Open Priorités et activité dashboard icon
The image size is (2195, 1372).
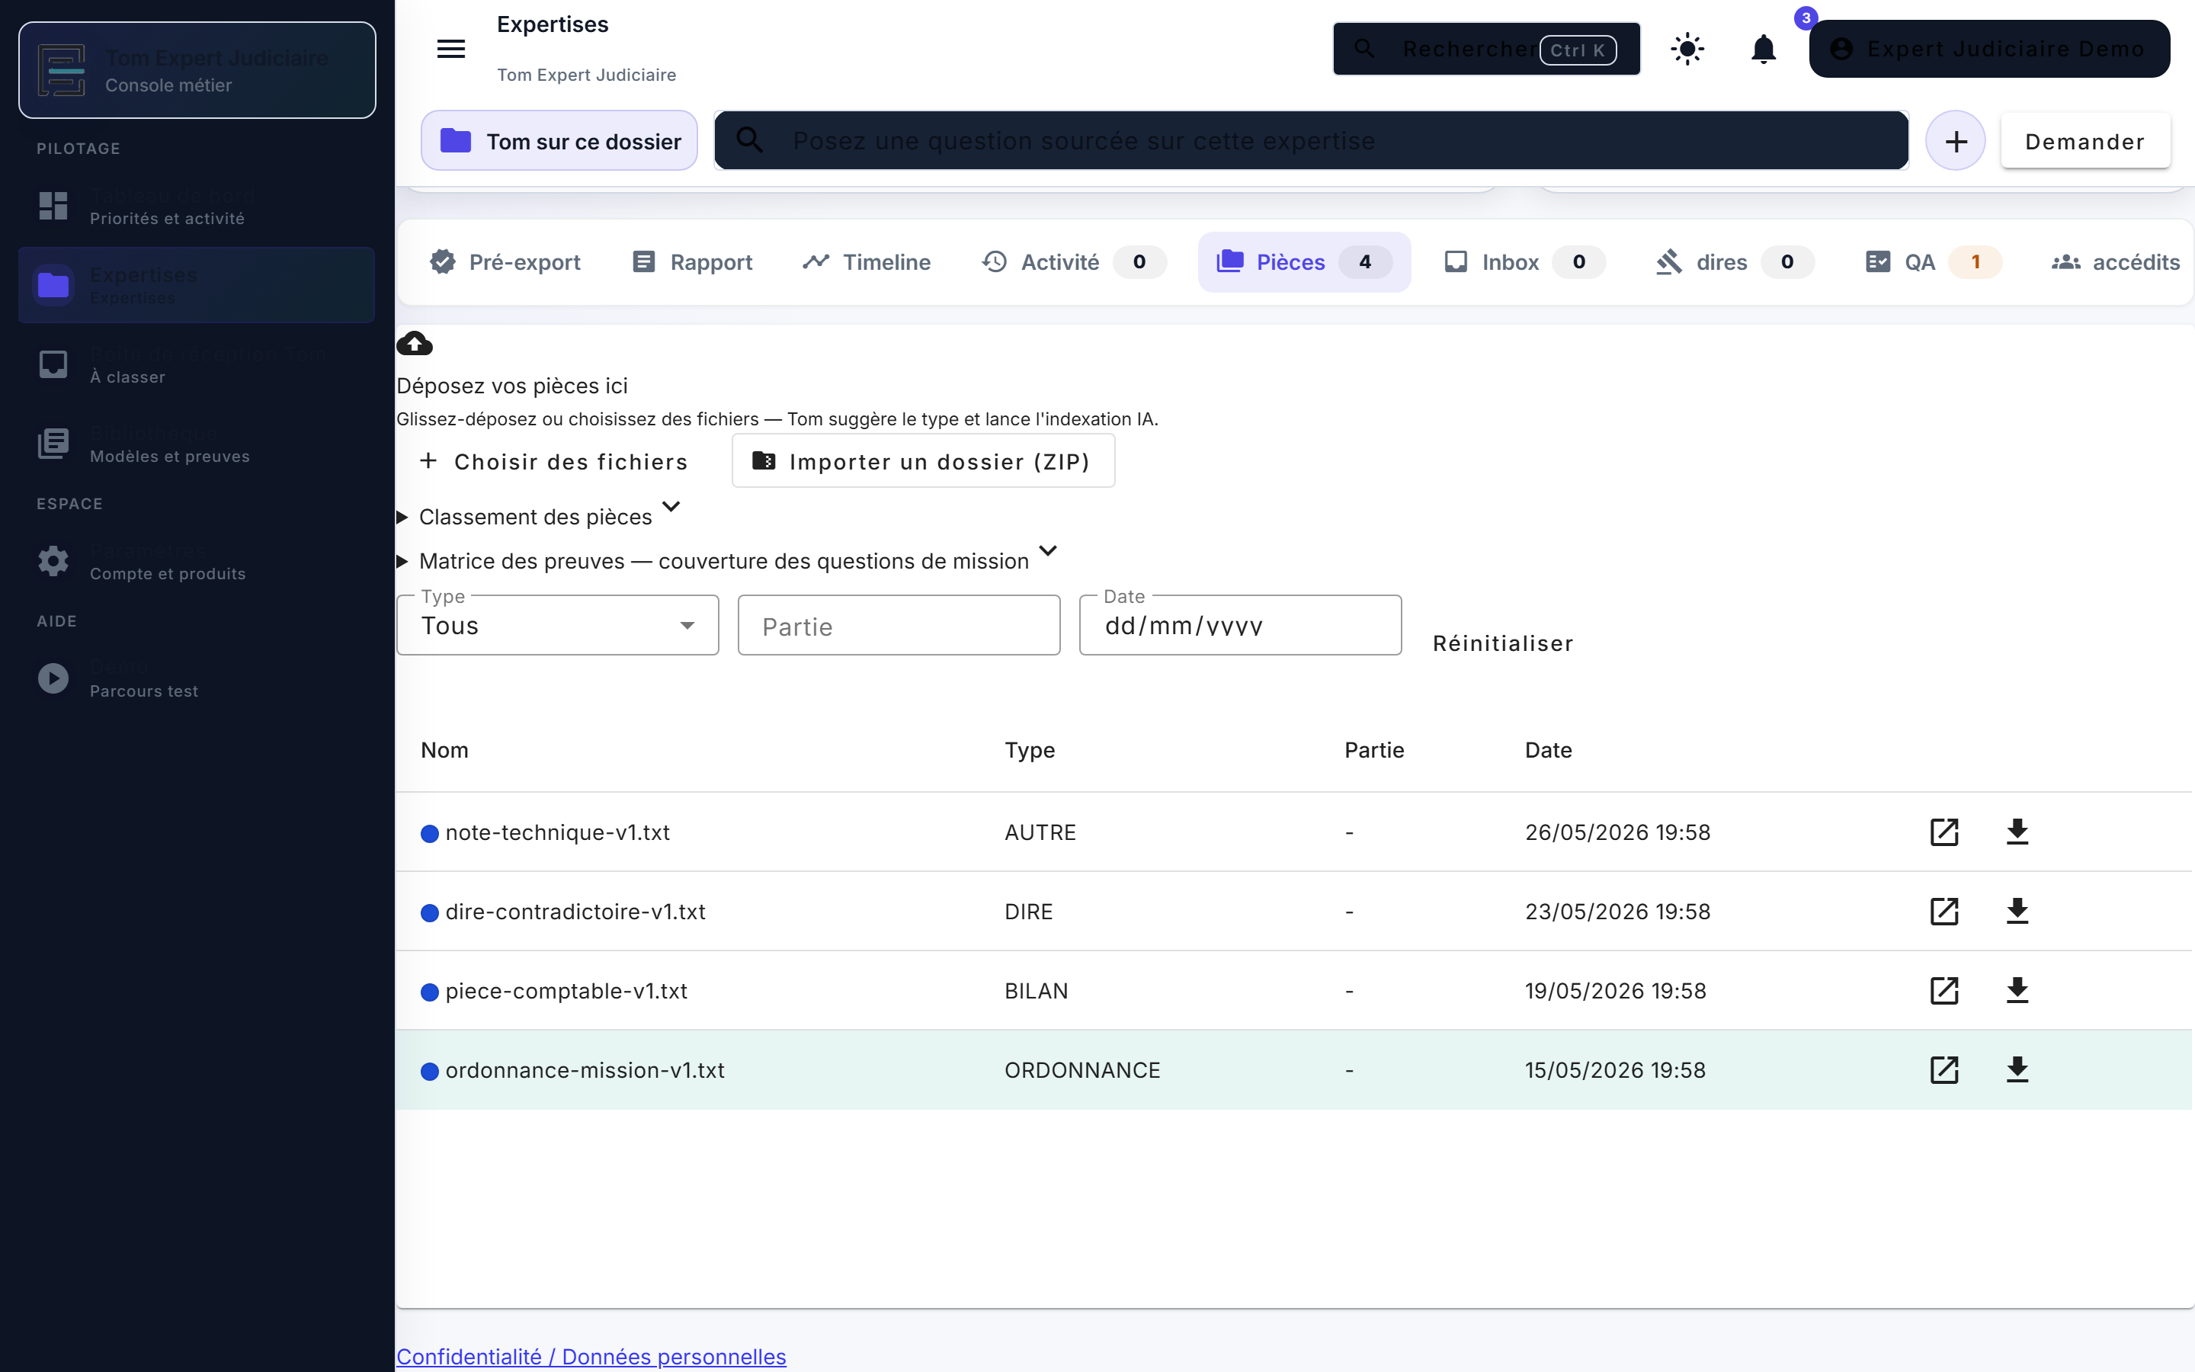click(53, 206)
